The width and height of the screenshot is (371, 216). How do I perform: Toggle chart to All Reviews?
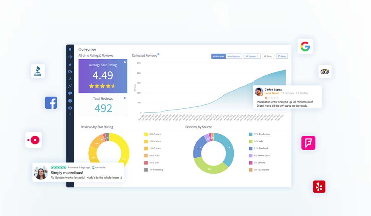pos(218,56)
